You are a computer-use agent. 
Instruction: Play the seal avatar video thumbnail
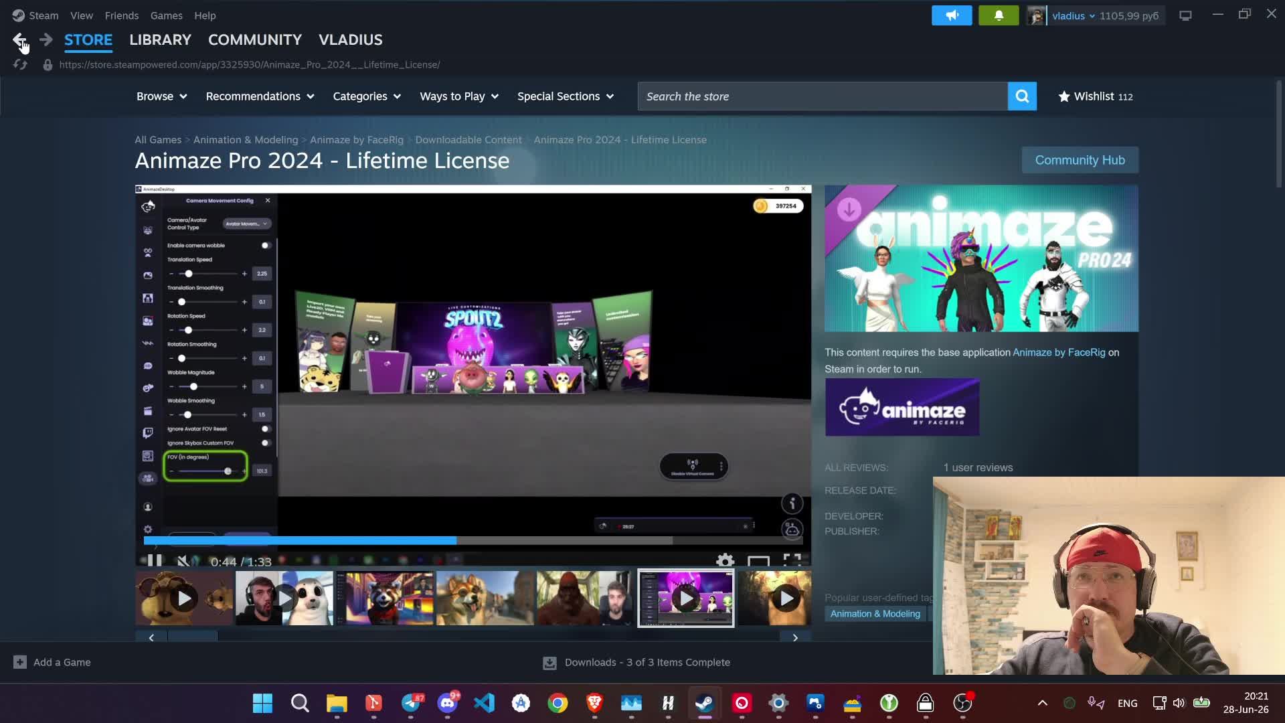pyautogui.click(x=284, y=598)
